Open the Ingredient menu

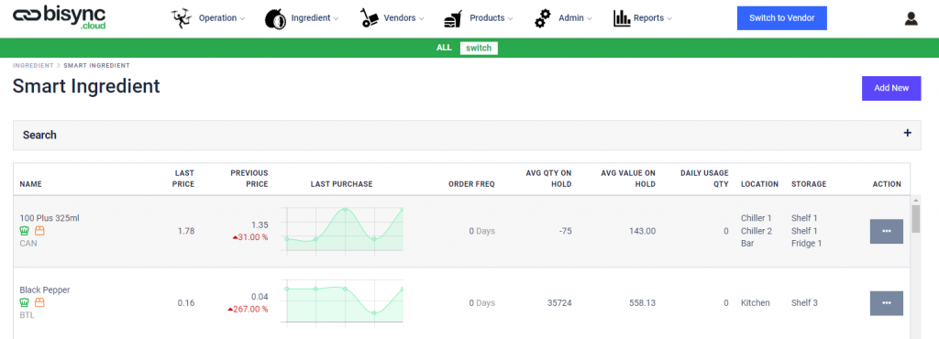315,18
